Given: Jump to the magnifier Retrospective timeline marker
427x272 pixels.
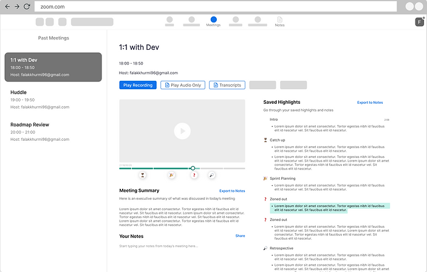Looking at the screenshot, I should [211, 175].
